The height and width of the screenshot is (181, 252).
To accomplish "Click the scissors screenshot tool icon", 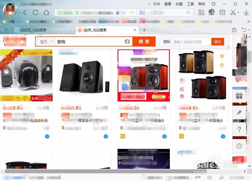I will tap(233, 12).
